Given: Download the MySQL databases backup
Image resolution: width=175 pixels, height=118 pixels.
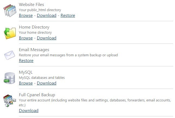Looking at the screenshot, I should click(46, 83).
